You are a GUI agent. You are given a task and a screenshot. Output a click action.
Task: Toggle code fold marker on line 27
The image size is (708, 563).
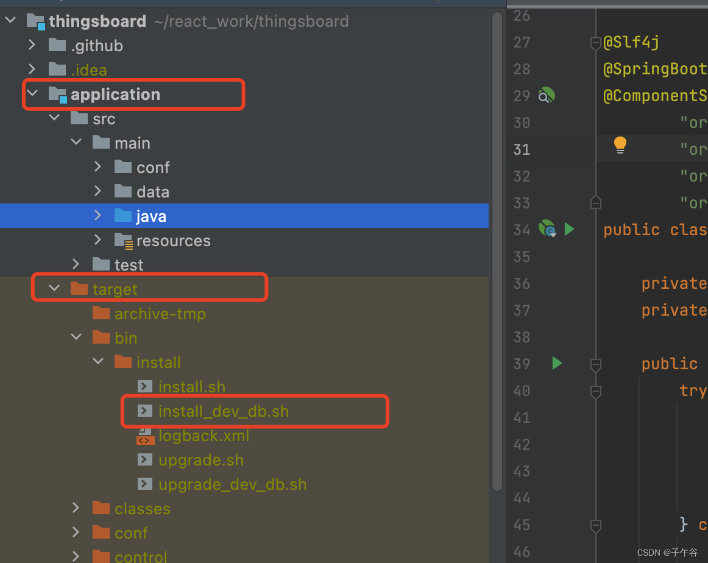pyautogui.click(x=595, y=44)
